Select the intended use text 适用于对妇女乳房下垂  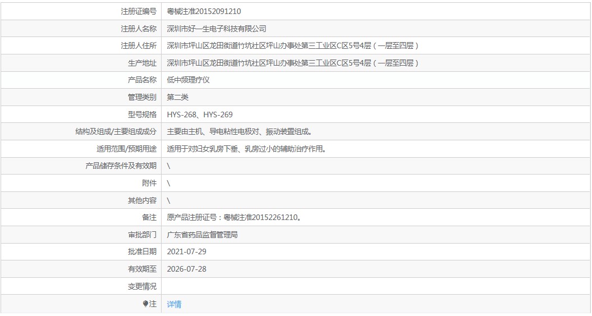click(203, 149)
